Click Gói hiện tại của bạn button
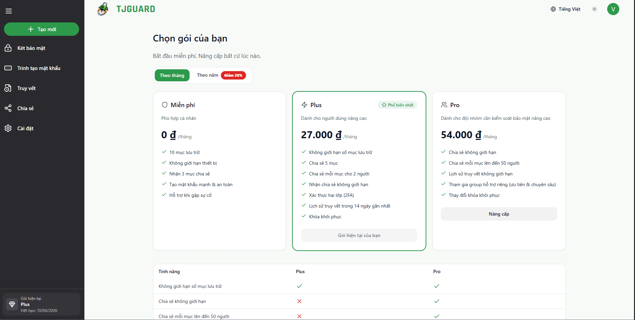The width and height of the screenshot is (635, 320). (359, 235)
